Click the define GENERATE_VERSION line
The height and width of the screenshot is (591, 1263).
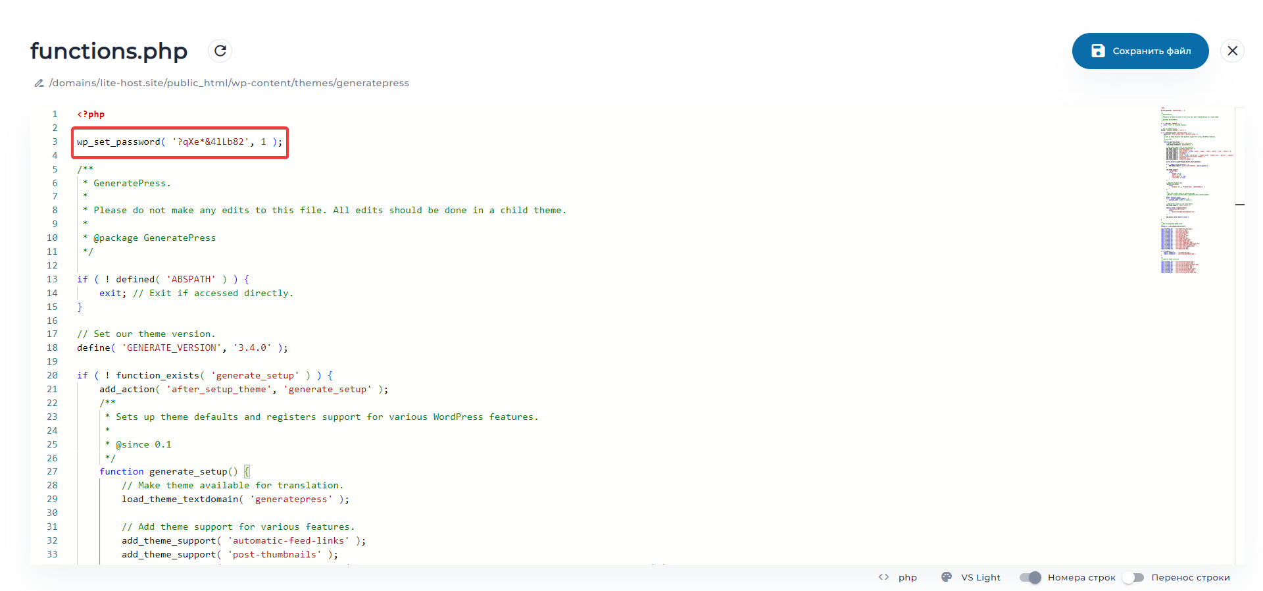pyautogui.click(x=182, y=348)
